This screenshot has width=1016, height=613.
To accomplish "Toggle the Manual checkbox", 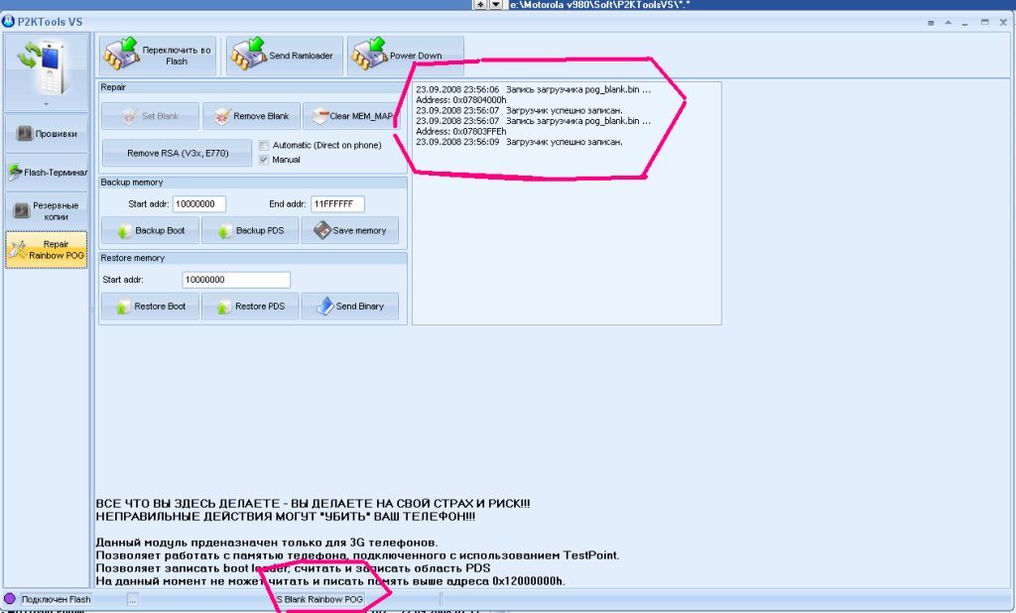I will tap(264, 160).
